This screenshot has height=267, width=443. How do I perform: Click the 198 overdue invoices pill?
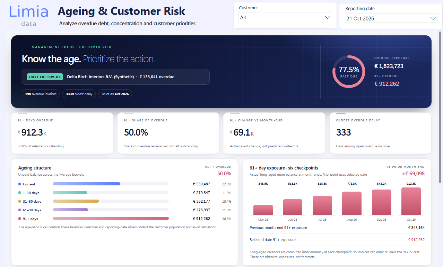coord(41,94)
